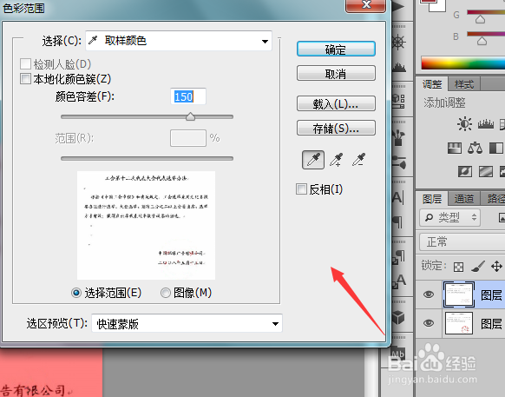Click the document preview in the dialog
This screenshot has height=397, width=505.
coord(146,225)
